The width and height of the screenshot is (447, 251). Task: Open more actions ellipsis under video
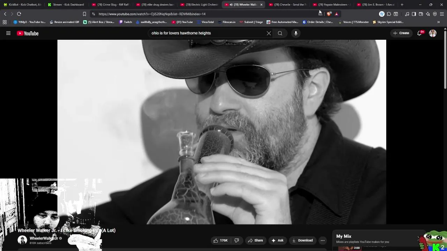pyautogui.click(x=323, y=240)
